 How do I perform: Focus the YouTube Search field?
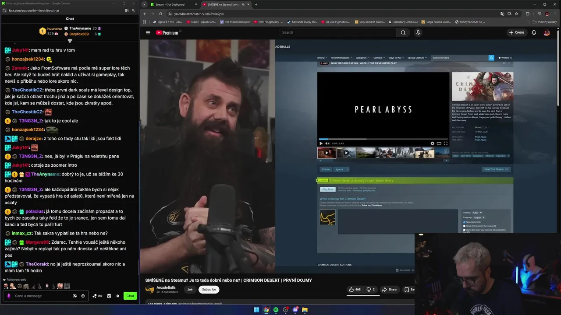(337, 32)
